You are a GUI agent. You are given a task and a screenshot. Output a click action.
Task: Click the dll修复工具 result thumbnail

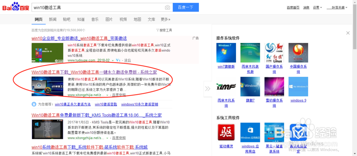point(47,86)
